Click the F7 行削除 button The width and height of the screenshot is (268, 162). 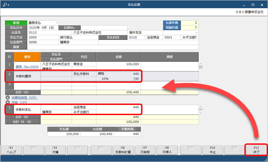pyautogui.click(x=145, y=150)
